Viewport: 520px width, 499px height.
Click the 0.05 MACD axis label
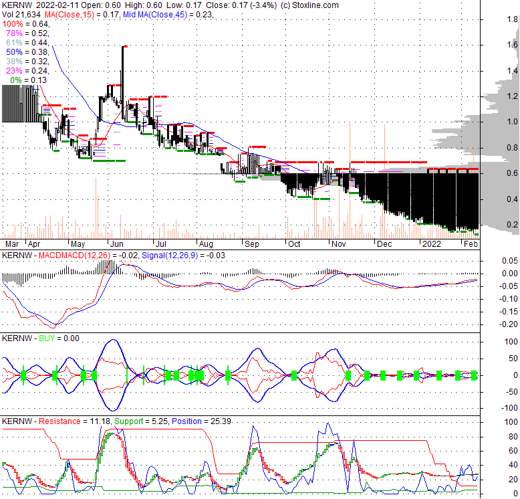(510, 261)
